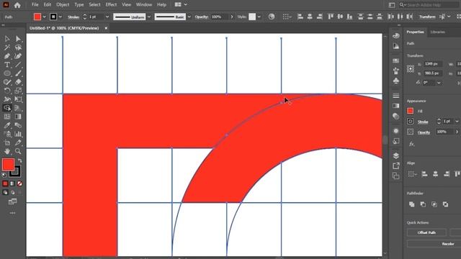Set paint mode to Gradient
The image size is (461, 259).
pyautogui.click(x=12, y=183)
